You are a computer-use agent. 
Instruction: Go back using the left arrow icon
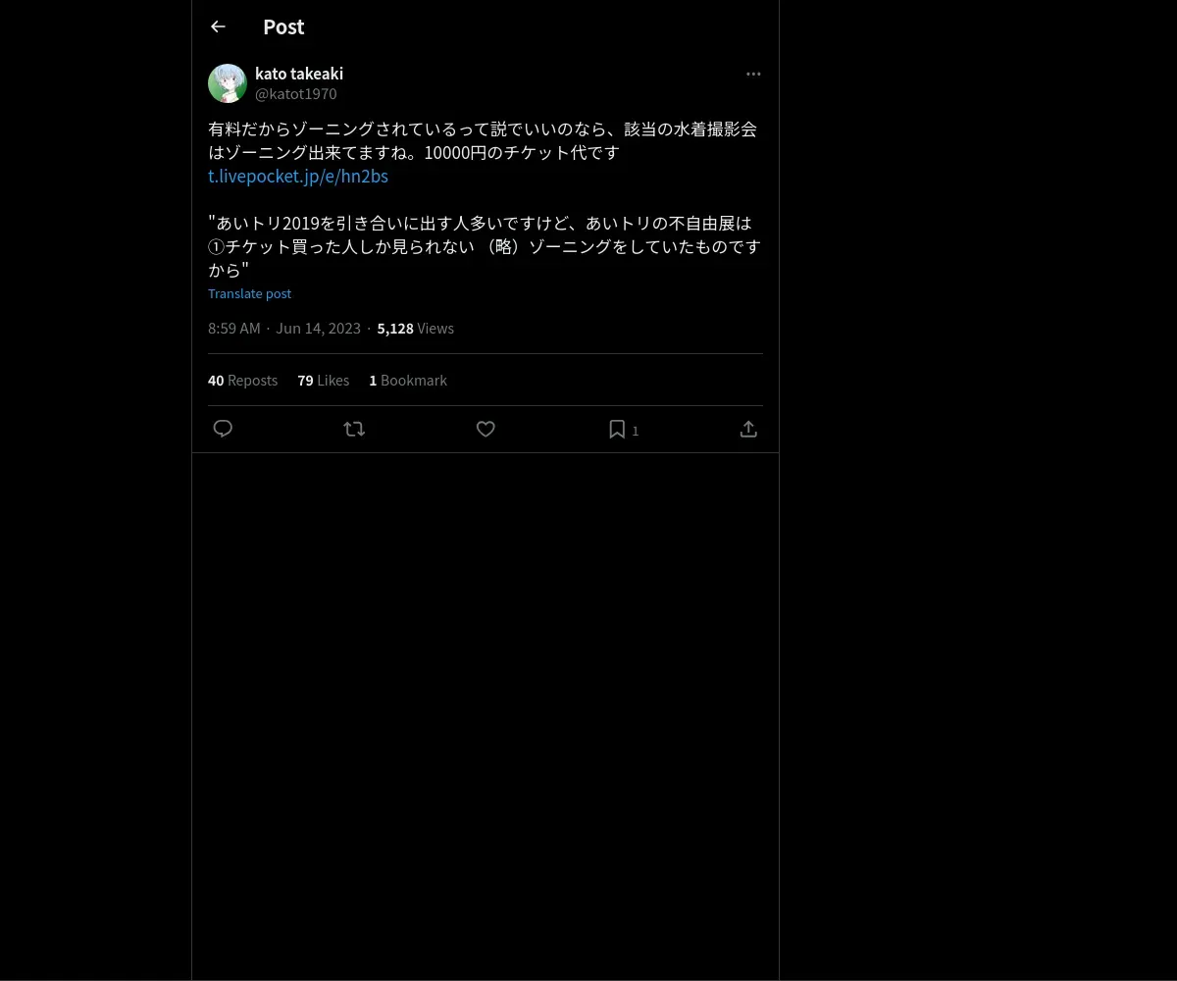218,26
